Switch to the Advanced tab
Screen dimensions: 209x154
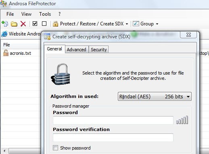click(77, 50)
